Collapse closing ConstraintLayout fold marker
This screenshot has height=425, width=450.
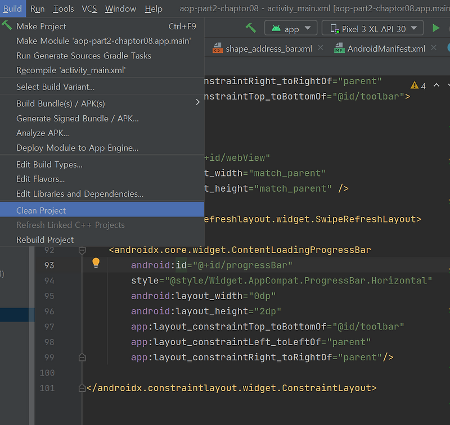click(82, 387)
